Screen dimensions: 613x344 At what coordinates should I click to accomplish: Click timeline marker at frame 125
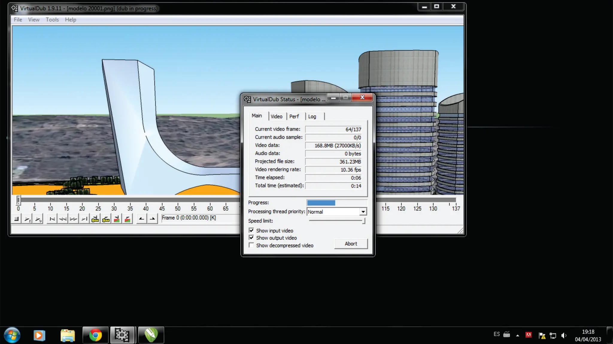[x=417, y=208]
